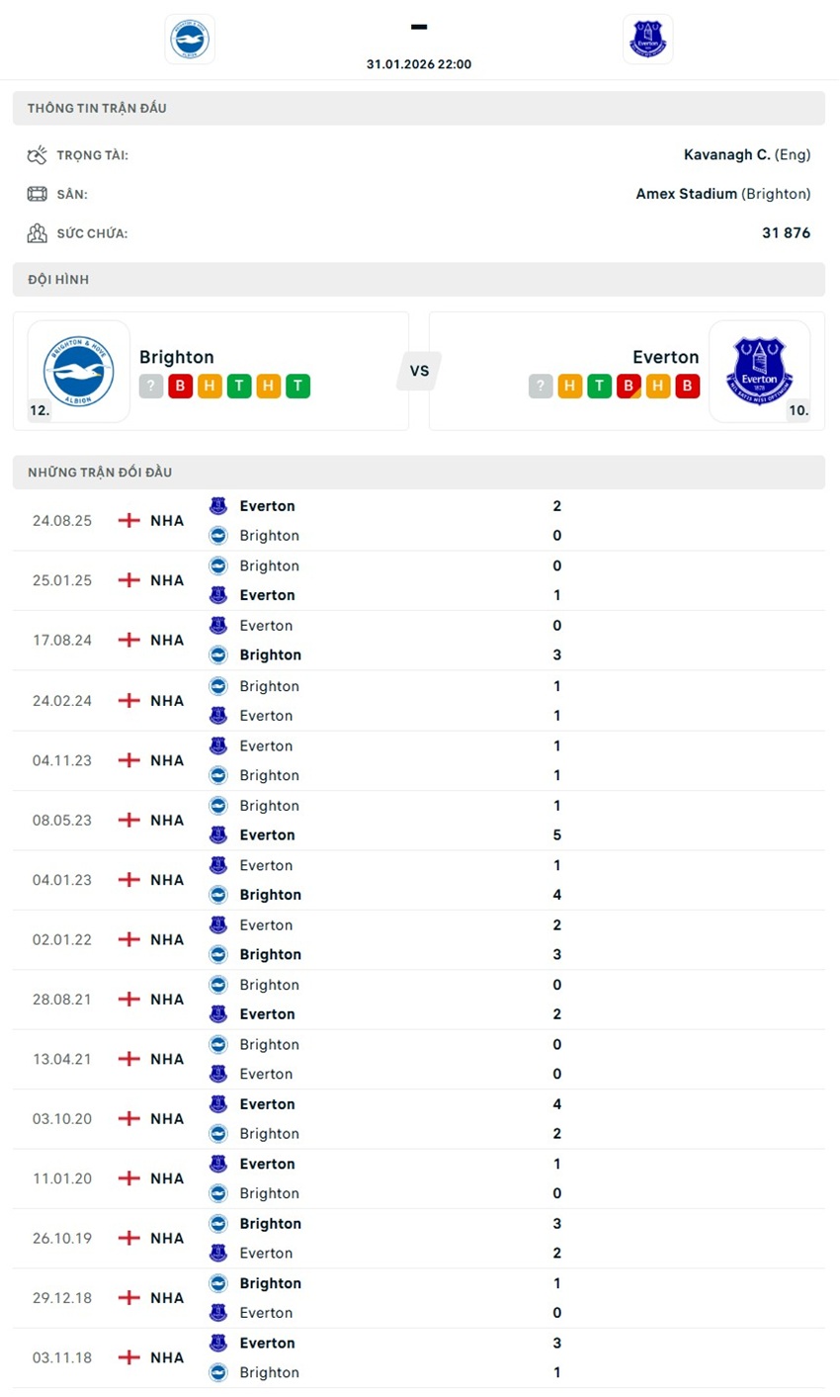Click the Everton club crest at top
The width and height of the screenshot is (840, 1397).
[647, 39]
